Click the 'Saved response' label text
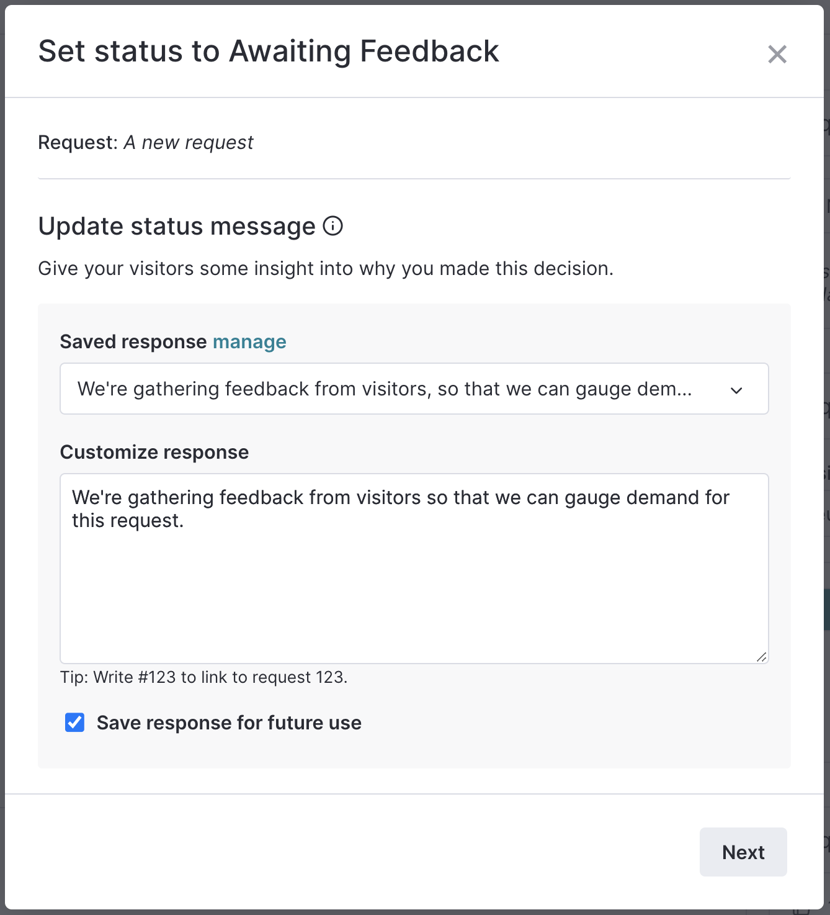The image size is (830, 915). point(133,342)
